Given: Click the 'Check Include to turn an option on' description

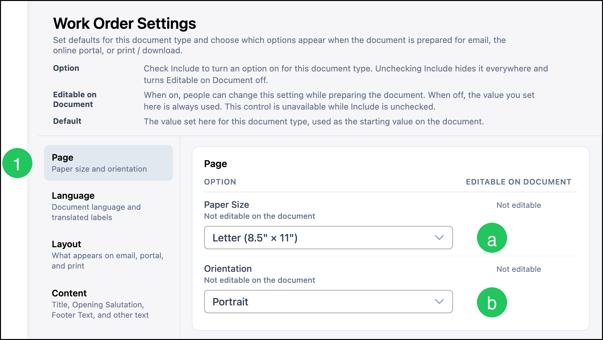Looking at the screenshot, I should pyautogui.click(x=346, y=74).
